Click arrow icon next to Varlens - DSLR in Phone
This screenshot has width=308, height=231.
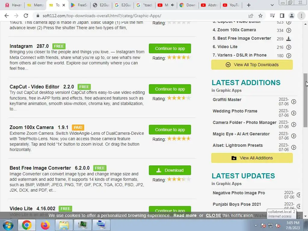point(288,56)
